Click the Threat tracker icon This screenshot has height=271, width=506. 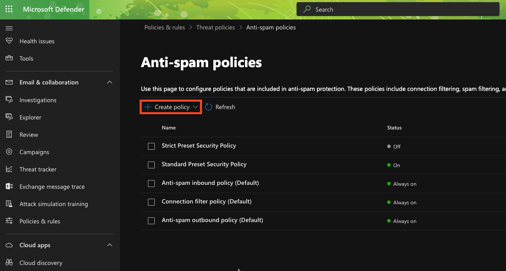click(9, 169)
